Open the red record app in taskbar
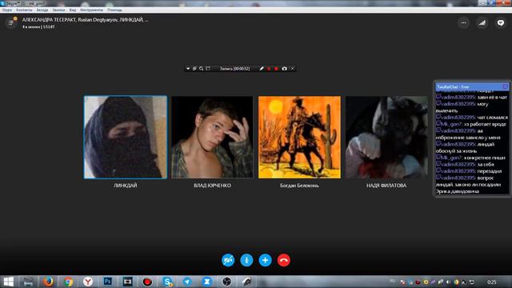This screenshot has width=512, height=288. [147, 282]
